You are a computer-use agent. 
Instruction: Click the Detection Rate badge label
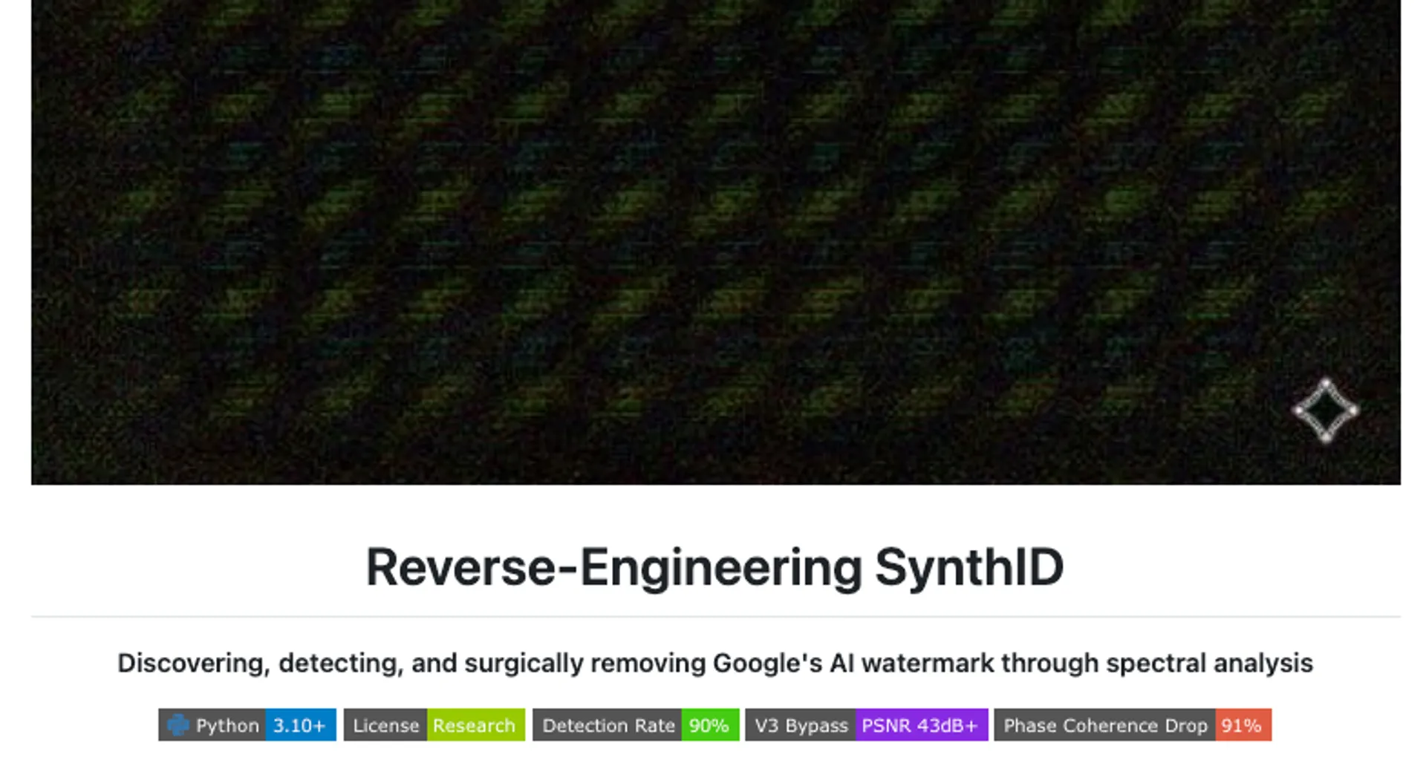608,725
